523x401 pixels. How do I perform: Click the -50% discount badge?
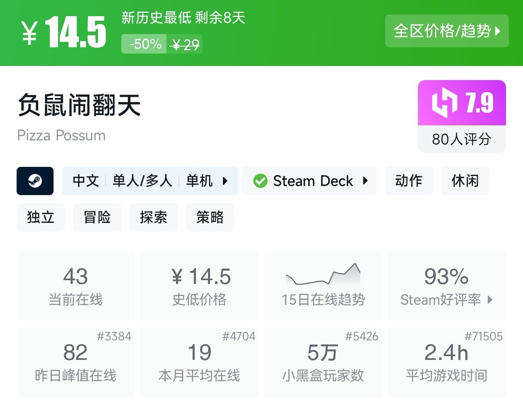[x=144, y=44]
